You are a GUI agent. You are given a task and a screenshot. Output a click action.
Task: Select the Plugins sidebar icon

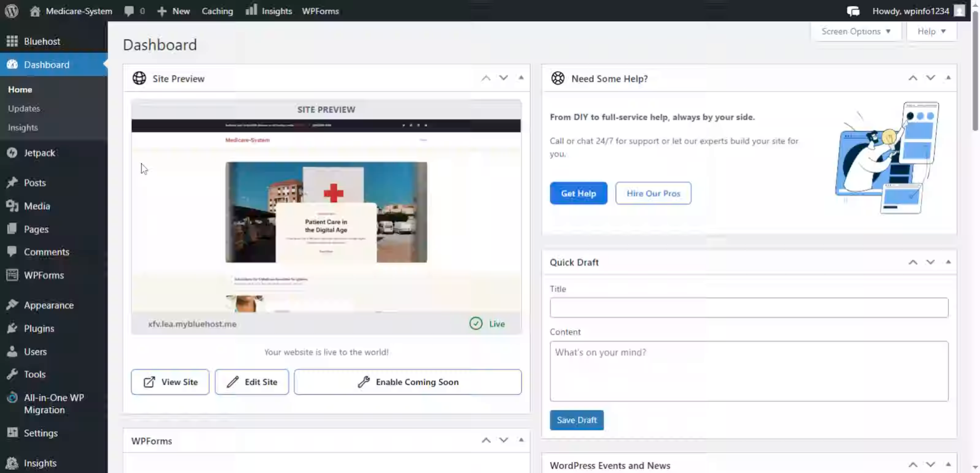coord(12,328)
